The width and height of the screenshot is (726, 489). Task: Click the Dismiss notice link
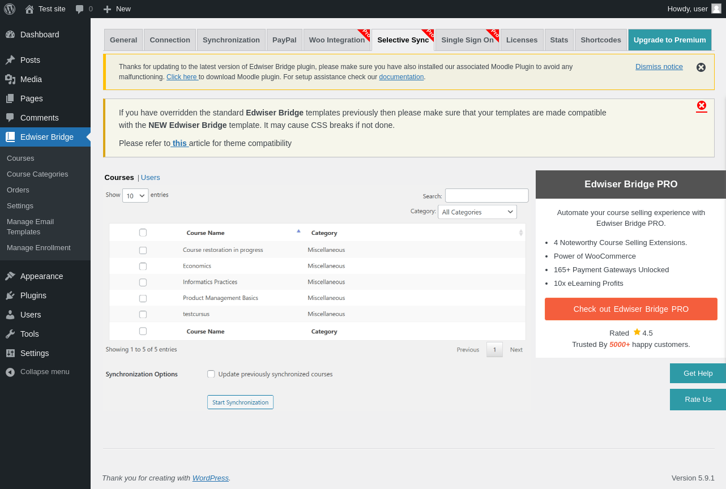click(659, 67)
